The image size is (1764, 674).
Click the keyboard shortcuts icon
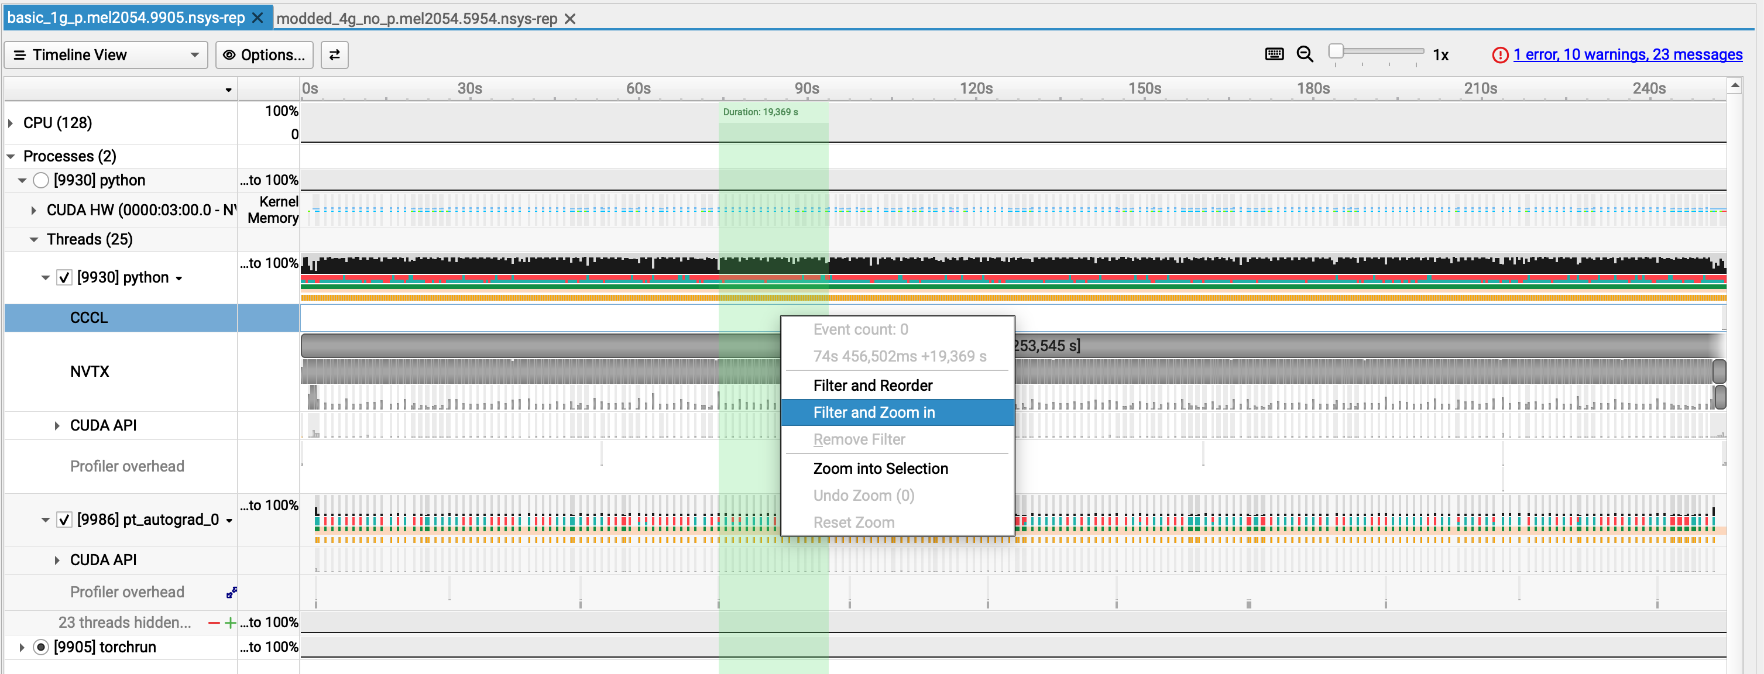1274,55
